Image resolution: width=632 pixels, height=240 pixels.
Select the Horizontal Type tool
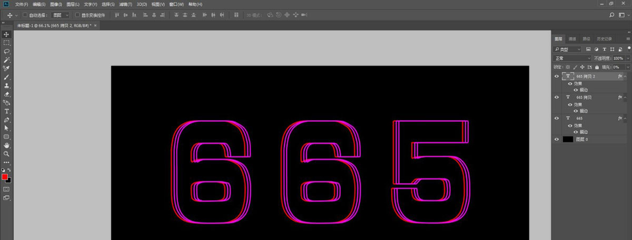tap(7, 111)
